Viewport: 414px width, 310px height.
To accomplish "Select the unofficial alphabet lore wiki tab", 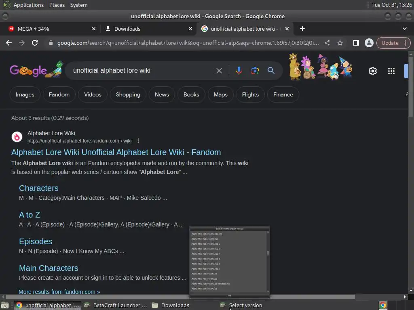I will (x=244, y=29).
